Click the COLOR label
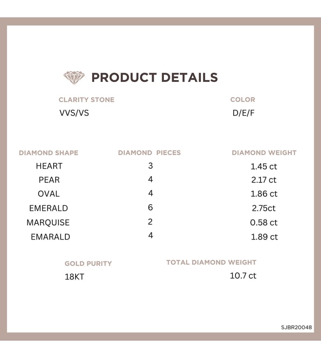The width and height of the screenshot is (321, 358). click(x=242, y=99)
